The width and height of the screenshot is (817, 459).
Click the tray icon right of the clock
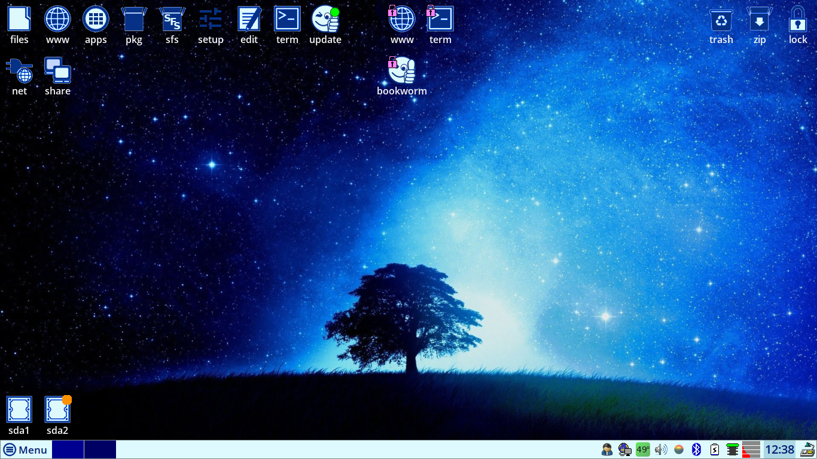point(807,449)
